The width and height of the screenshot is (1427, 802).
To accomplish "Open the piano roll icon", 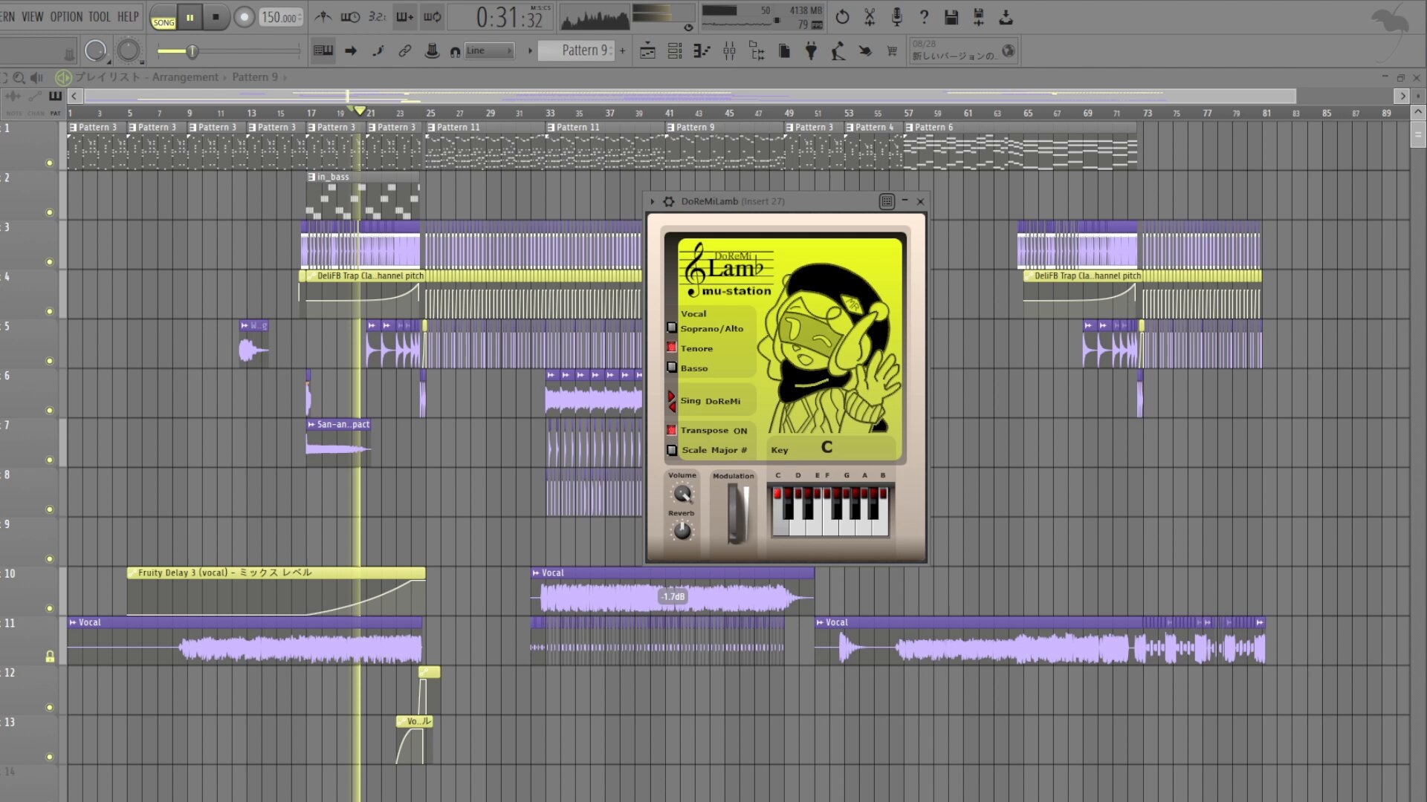I will point(702,50).
